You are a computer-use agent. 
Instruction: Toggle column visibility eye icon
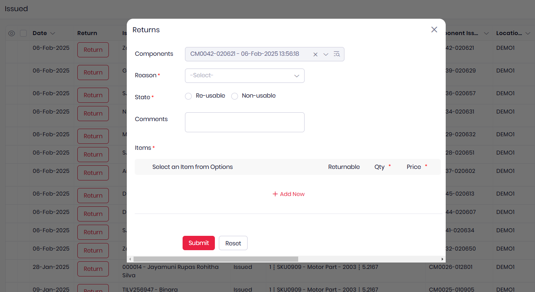tap(12, 33)
